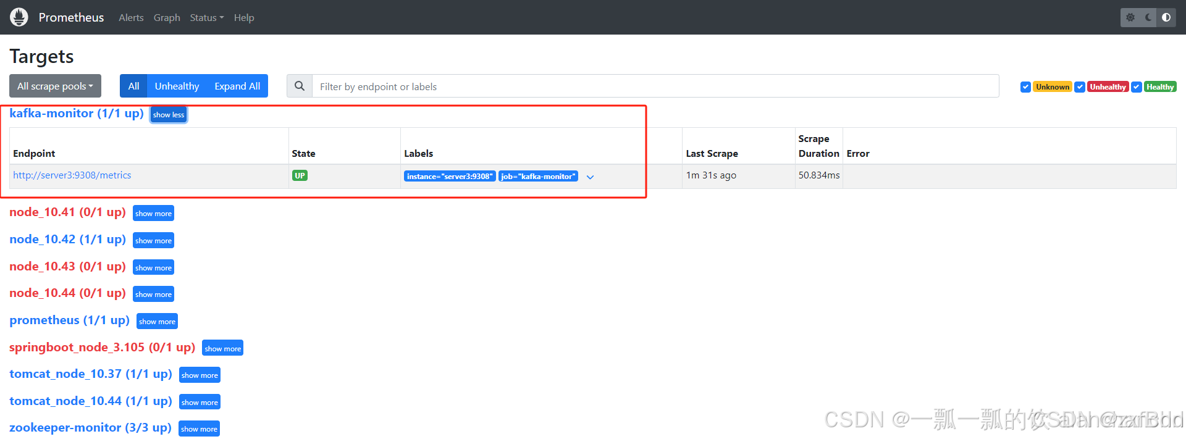Screen dimensions: 1186x439
Task: Open the server3:9308 metrics endpoint link
Action: (x=72, y=175)
